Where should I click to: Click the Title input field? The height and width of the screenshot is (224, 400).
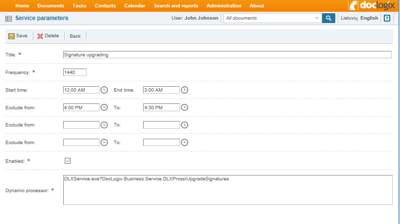227,55
